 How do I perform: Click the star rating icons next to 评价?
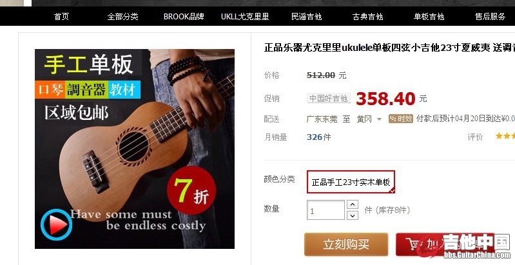[505, 136]
